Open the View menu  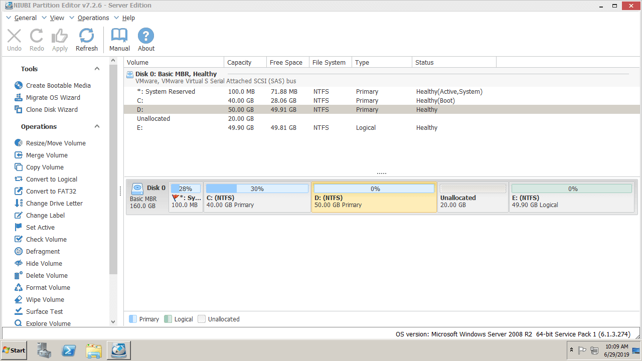[x=57, y=18]
